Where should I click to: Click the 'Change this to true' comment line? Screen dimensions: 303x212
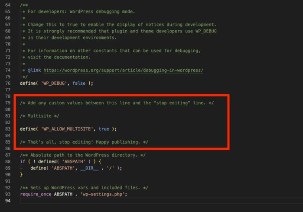pyautogui.click(x=122, y=25)
